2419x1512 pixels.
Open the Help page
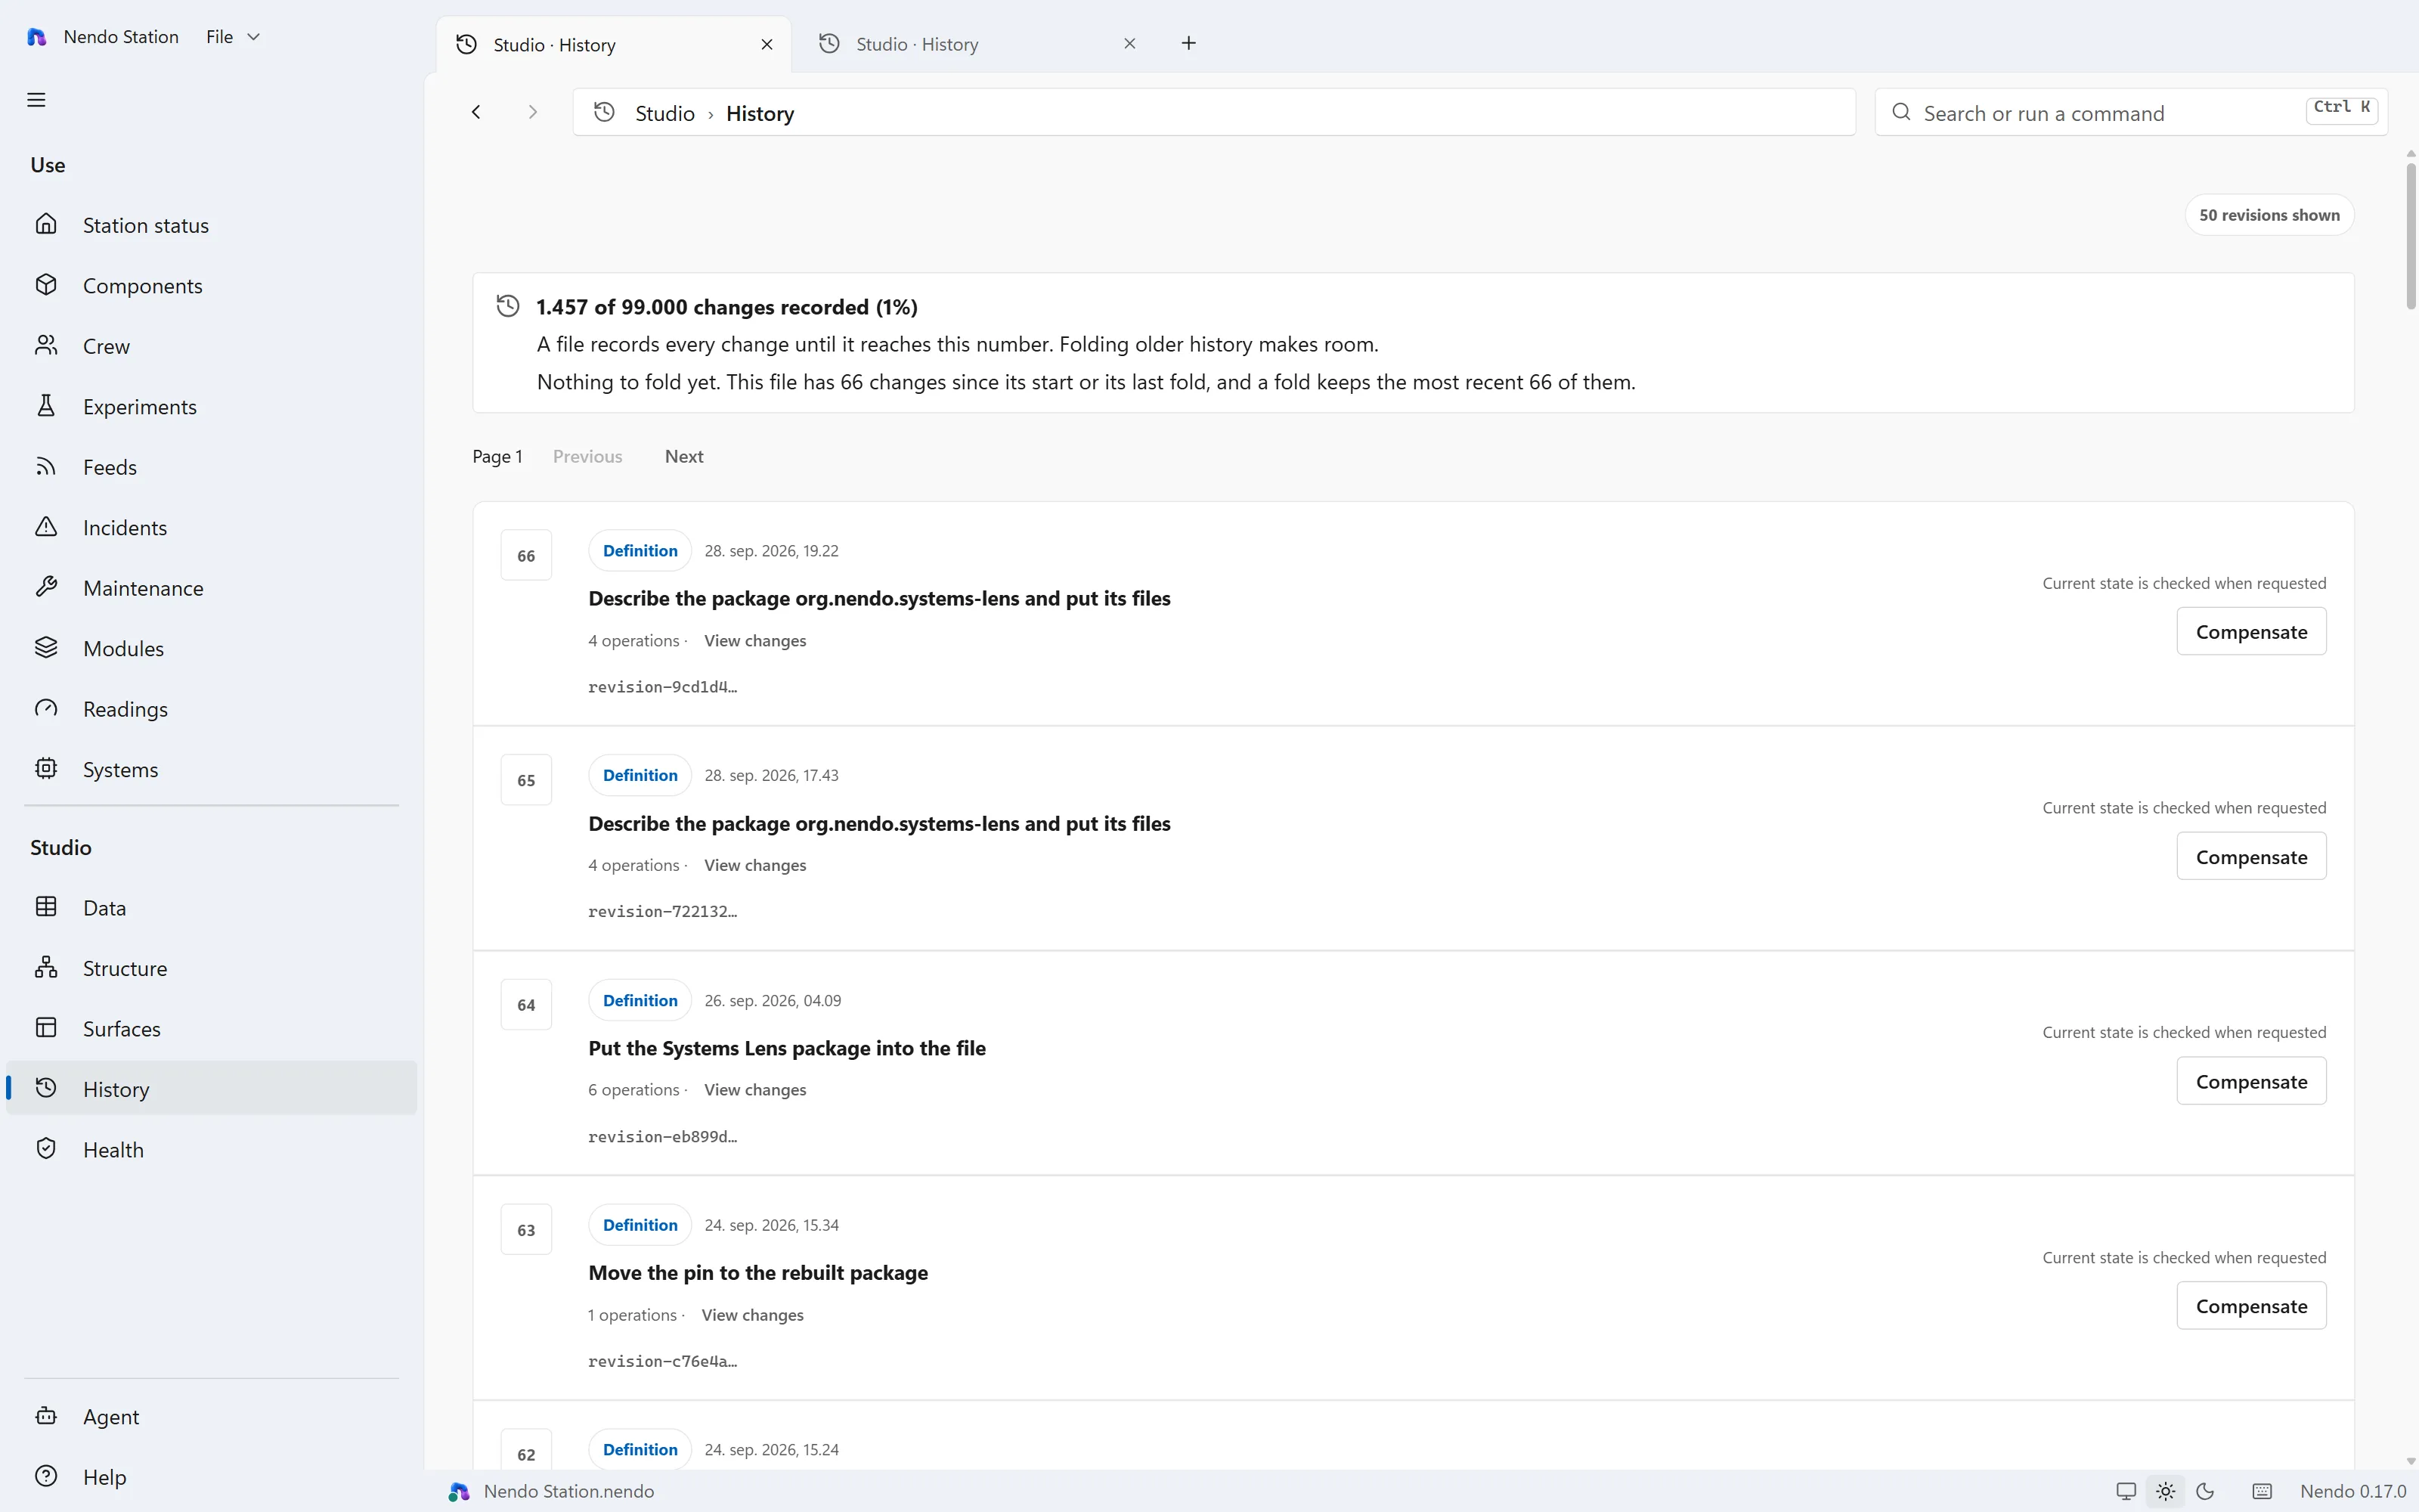tap(211, 1477)
